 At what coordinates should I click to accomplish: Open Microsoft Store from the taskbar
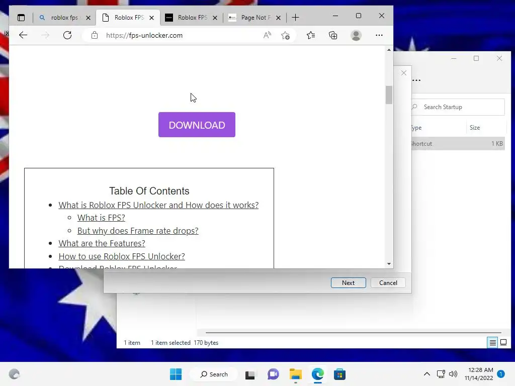(x=339, y=374)
